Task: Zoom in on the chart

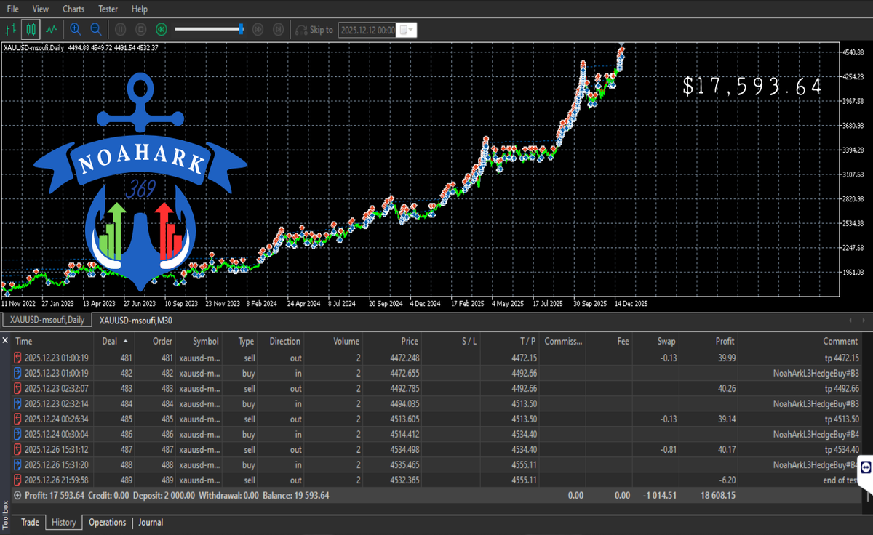Action: pyautogui.click(x=75, y=30)
